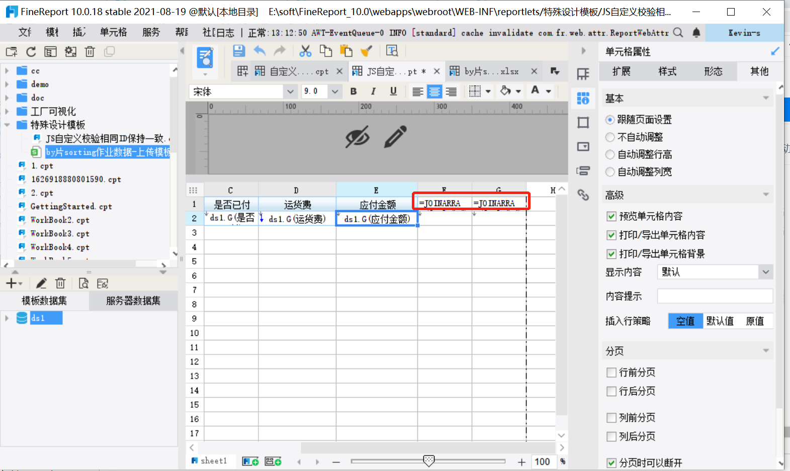The height and width of the screenshot is (471, 790).
Task: Enable 行前分页 checkbox
Action: (x=611, y=372)
